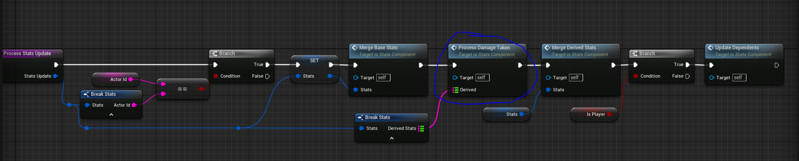Click exec input pin of Process Damage Taken

(455, 65)
